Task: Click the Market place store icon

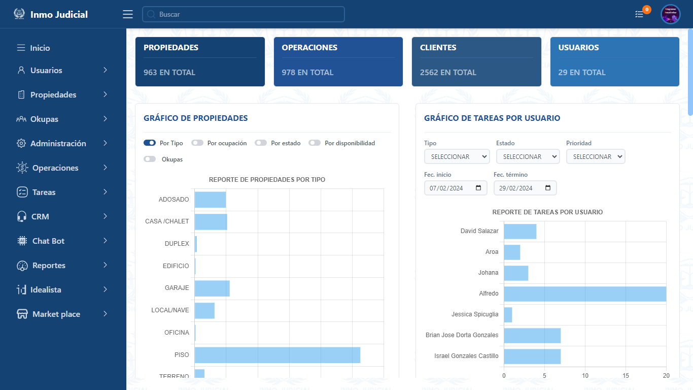Action: [22, 314]
